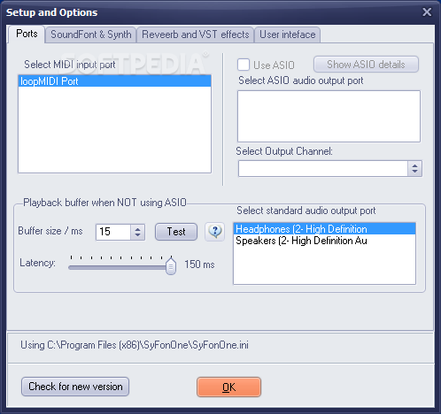Screen dimensions: 441x414
Task: Confirm settings with the OK button
Action: [x=228, y=387]
